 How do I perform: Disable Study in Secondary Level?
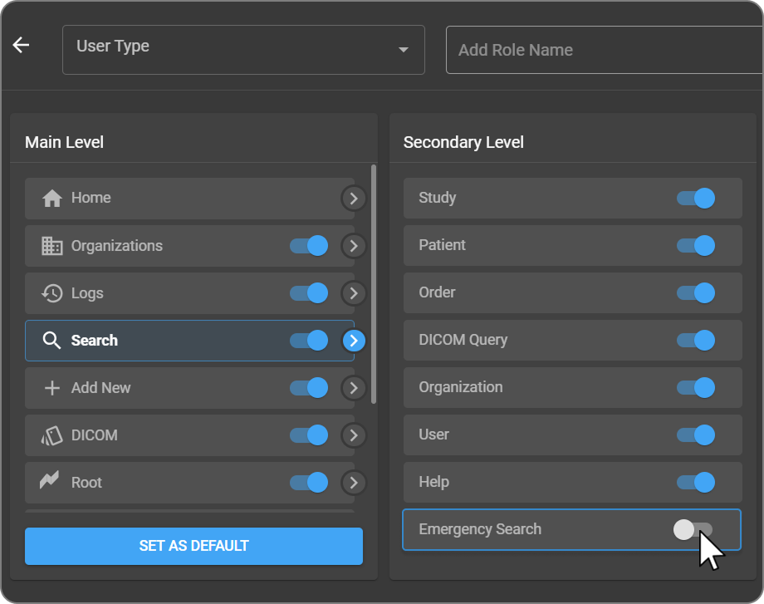coord(696,198)
